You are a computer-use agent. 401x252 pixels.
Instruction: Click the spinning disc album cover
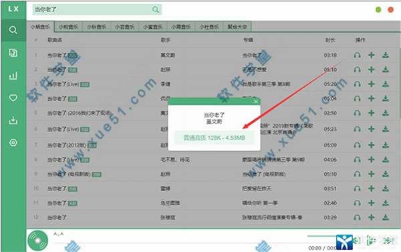point(37,241)
